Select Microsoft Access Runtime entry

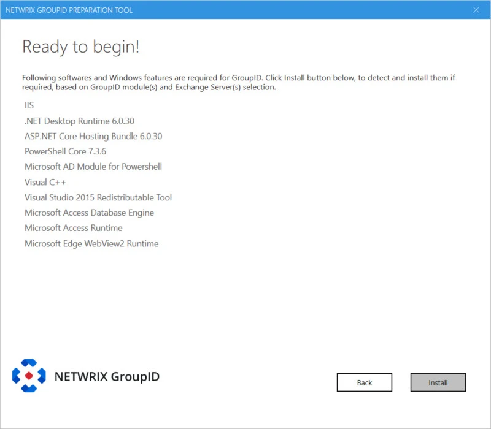(73, 228)
